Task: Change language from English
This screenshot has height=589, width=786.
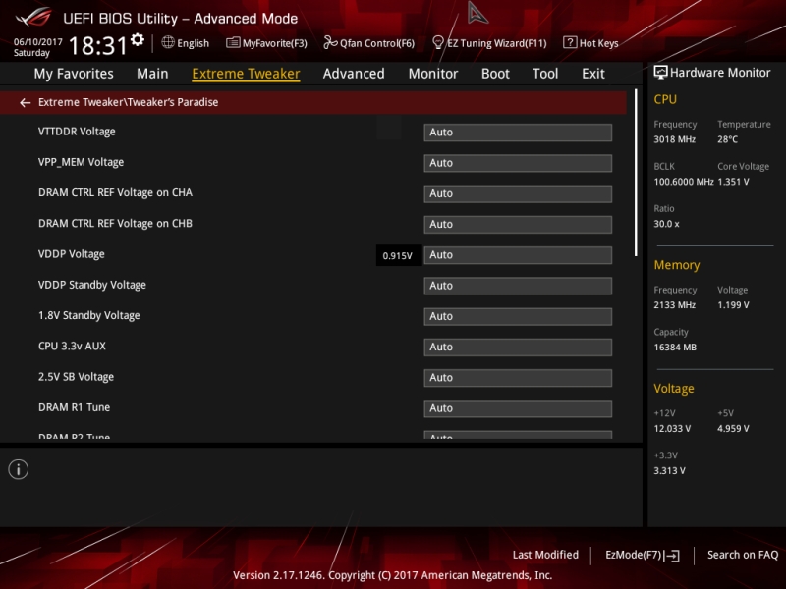Action: click(x=193, y=43)
